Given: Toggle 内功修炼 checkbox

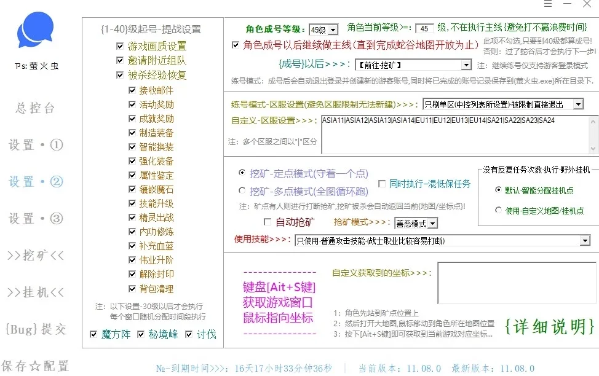Looking at the screenshot, I should click(x=132, y=232).
